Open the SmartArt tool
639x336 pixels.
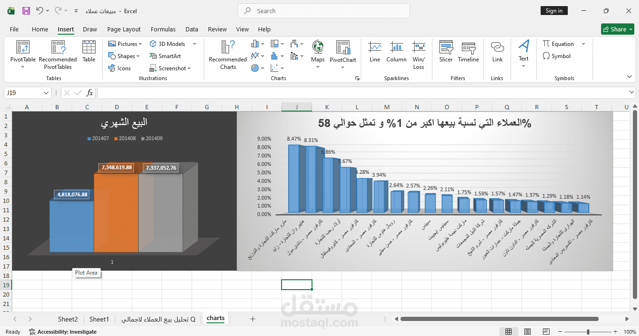click(x=165, y=56)
